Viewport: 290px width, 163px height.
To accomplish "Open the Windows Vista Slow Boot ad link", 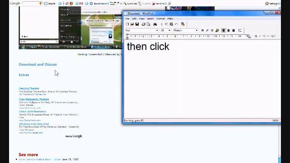I will (x=34, y=124).
